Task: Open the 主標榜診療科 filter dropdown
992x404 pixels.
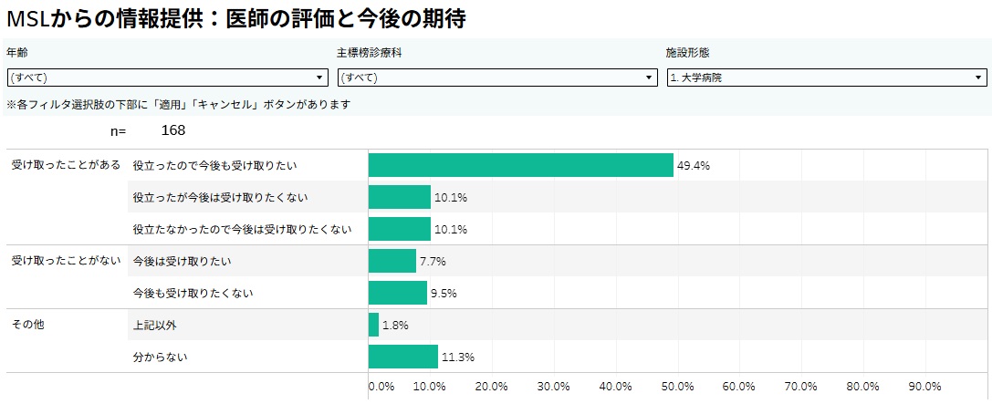Action: (497, 78)
